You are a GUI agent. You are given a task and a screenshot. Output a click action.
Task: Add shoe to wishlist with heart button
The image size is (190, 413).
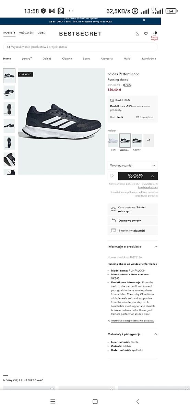(112, 176)
